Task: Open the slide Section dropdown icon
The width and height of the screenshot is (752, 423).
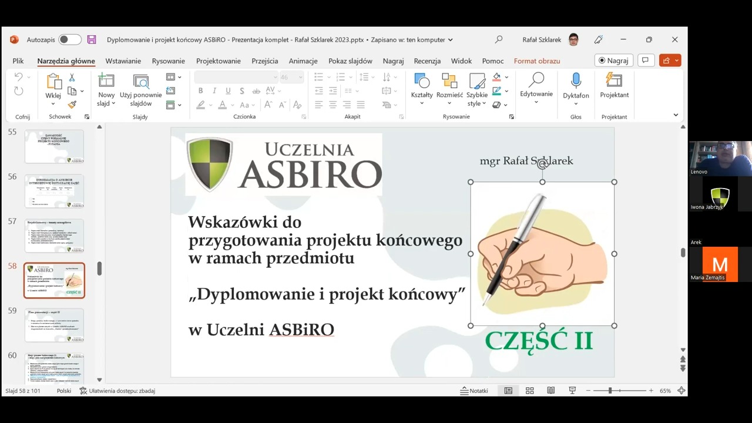Action: point(173,105)
